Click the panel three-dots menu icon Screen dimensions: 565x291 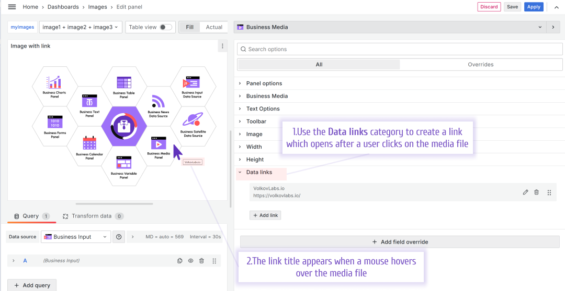tap(222, 46)
